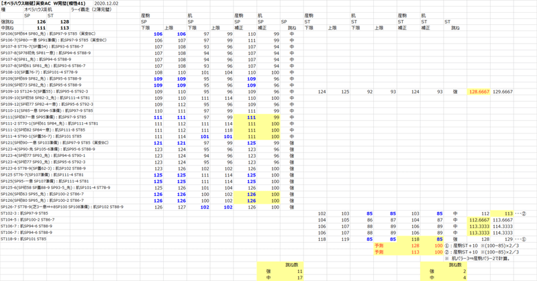Screen dimensions: 537x281
Task: Click row SP126-7 ST78-9 肌SP102 ST88-9
Action: point(62,207)
